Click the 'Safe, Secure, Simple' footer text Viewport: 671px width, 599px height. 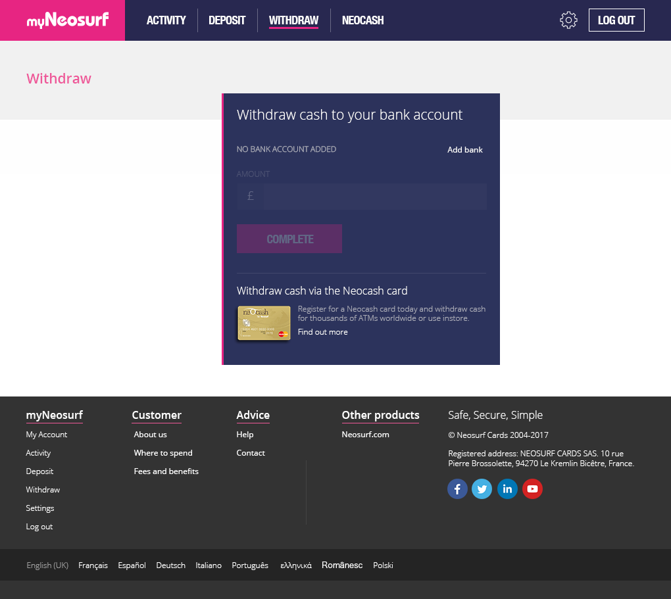tap(495, 415)
